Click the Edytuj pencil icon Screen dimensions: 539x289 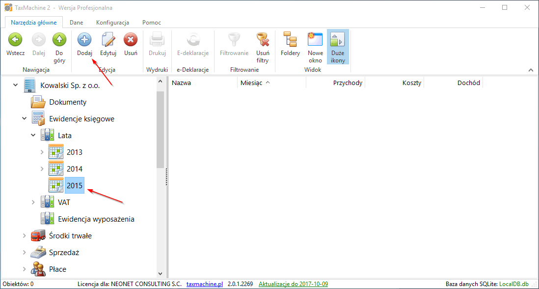point(108,40)
